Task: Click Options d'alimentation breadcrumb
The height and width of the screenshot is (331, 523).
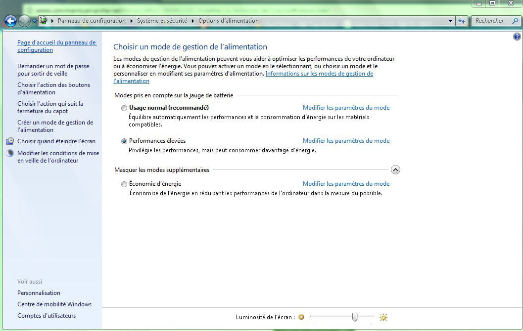Action: pyautogui.click(x=229, y=21)
